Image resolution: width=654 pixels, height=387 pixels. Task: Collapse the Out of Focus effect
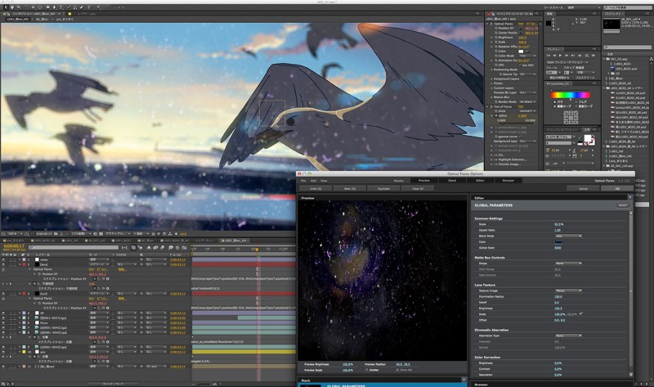point(487,107)
